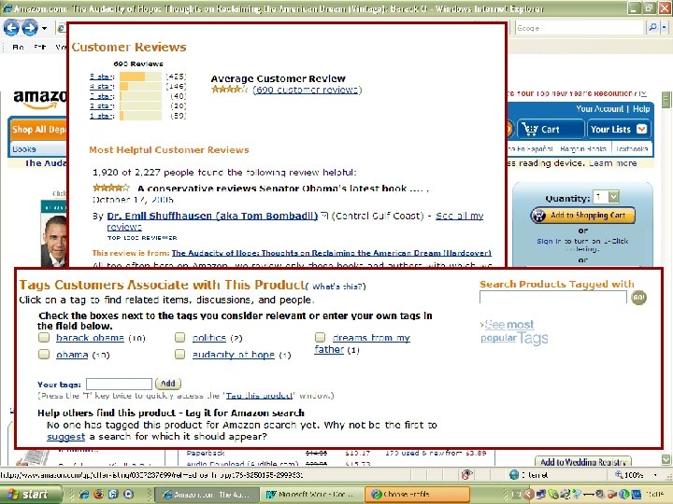
Task: Click the 5 star rating bar
Action: (140, 77)
